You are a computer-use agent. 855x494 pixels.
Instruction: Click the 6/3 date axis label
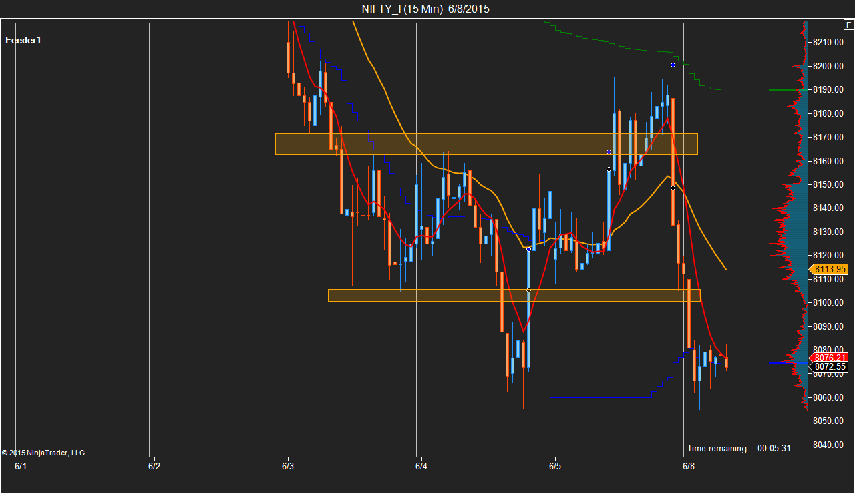(x=288, y=466)
